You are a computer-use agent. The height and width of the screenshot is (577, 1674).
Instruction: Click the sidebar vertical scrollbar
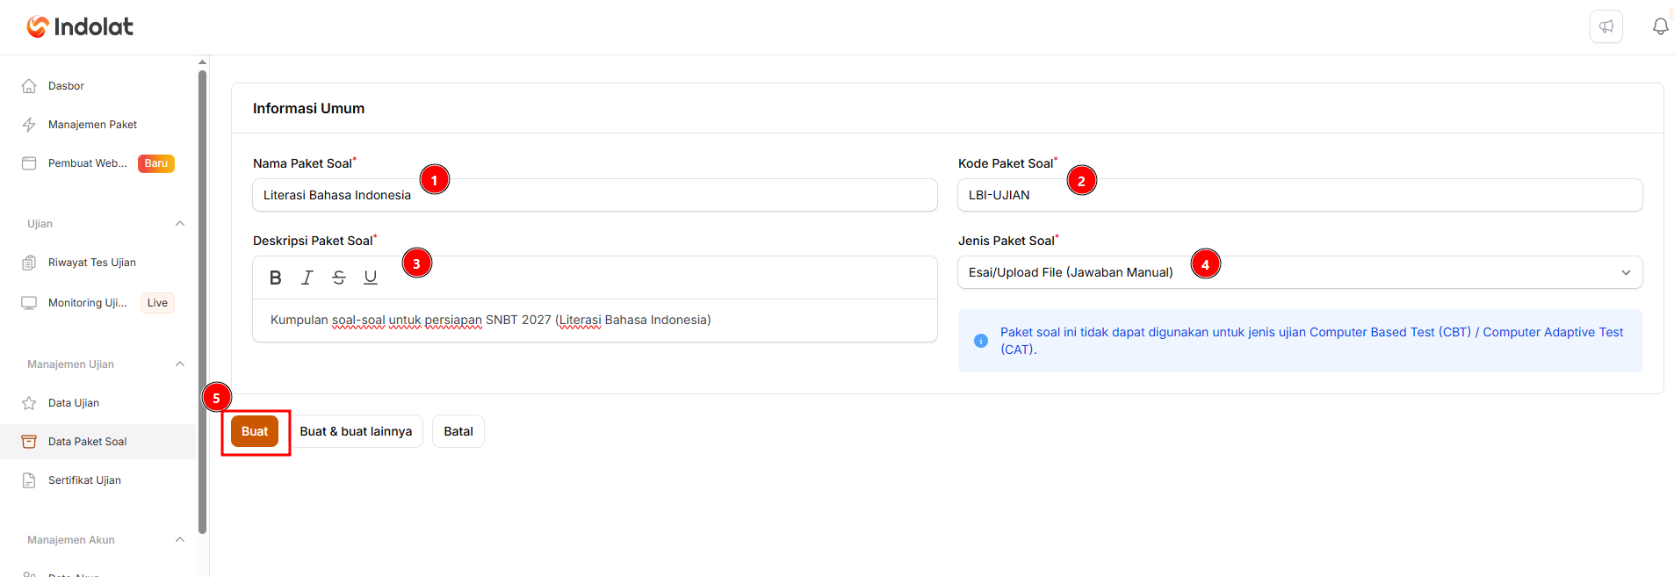click(x=203, y=302)
